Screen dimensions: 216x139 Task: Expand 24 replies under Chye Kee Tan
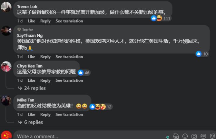(x=32, y=88)
